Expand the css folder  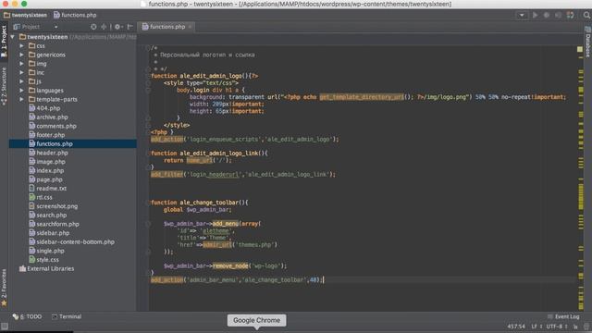pos(22,45)
